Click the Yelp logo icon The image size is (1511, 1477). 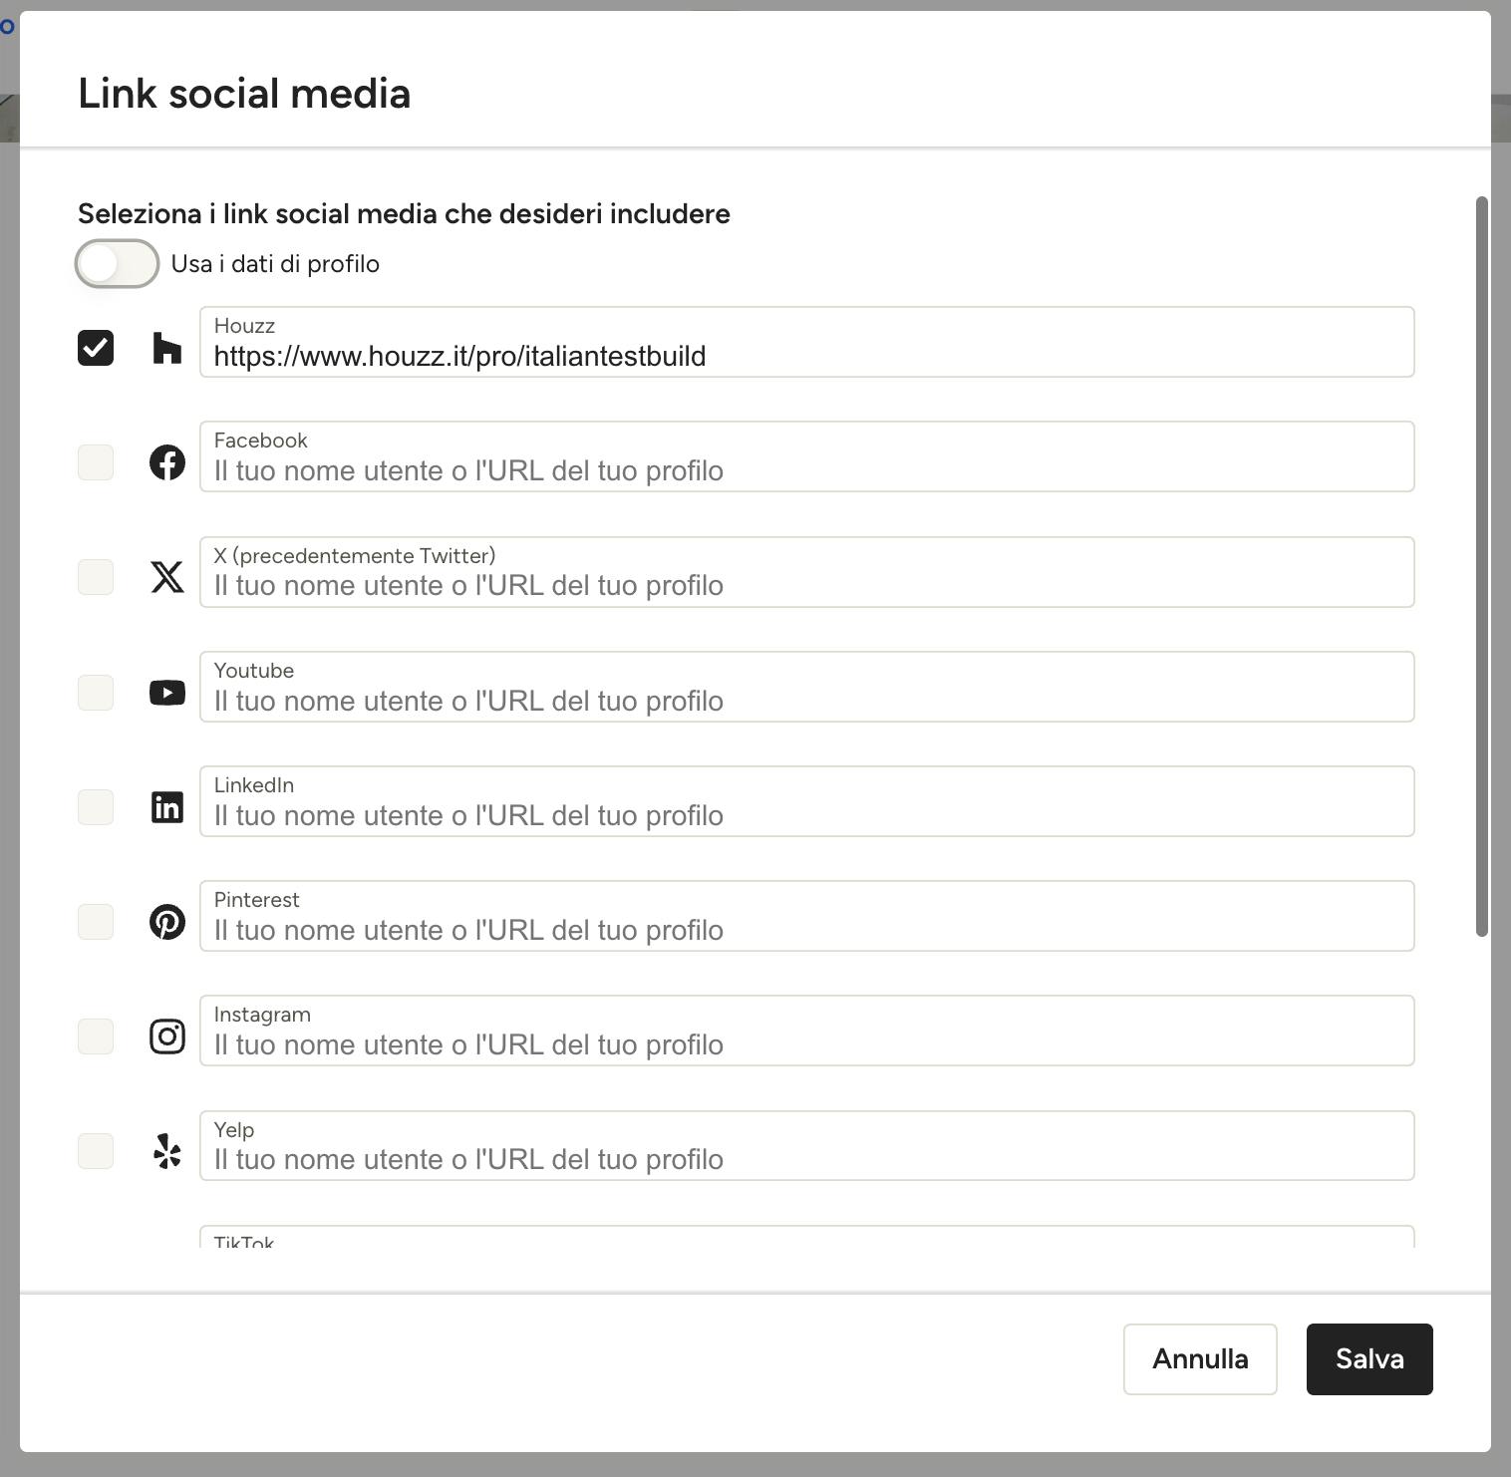coord(167,1151)
